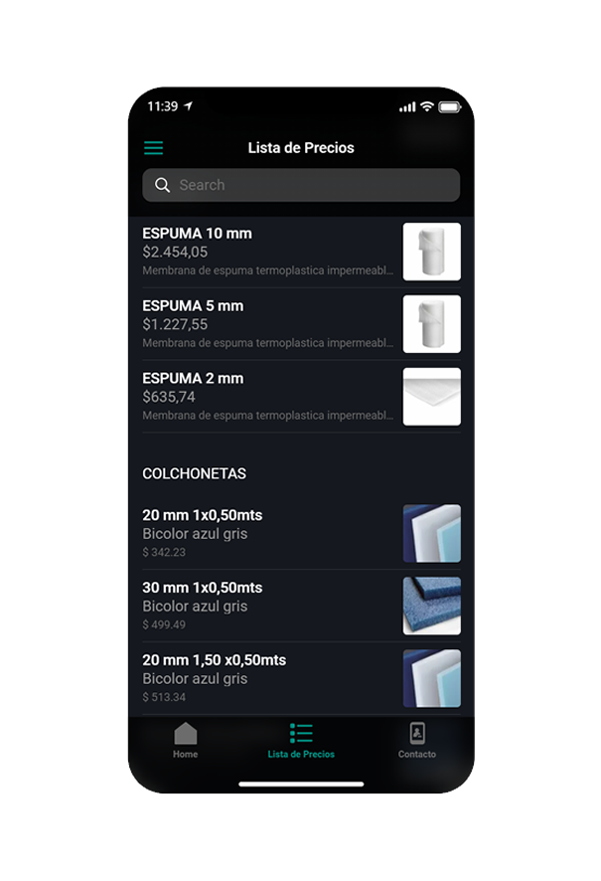The image size is (601, 881).
Task: Open the 20 mm 1x0,50mts item
Action: pos(301,533)
